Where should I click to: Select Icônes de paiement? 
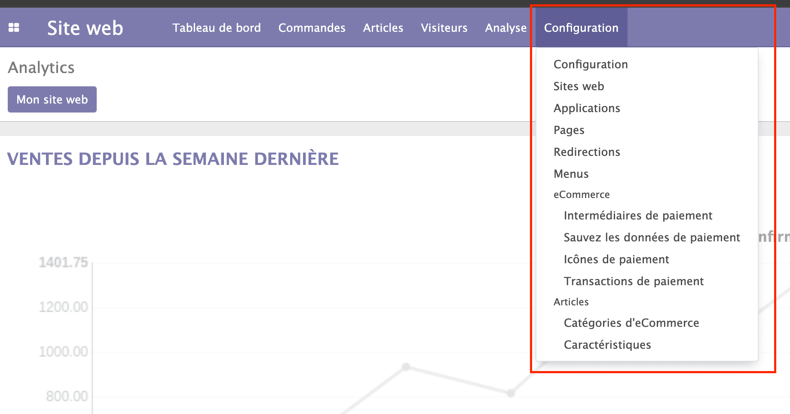[616, 259]
